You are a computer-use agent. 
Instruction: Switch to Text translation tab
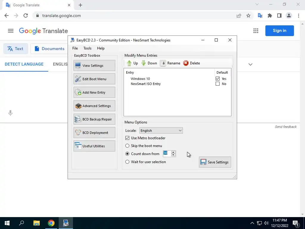pyautogui.click(x=15, y=49)
